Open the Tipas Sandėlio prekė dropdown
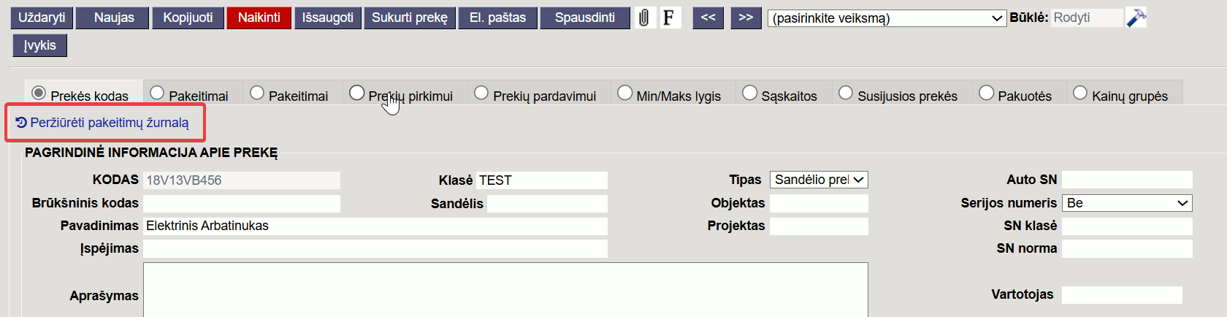This screenshot has height=317, width=1227. (x=819, y=180)
